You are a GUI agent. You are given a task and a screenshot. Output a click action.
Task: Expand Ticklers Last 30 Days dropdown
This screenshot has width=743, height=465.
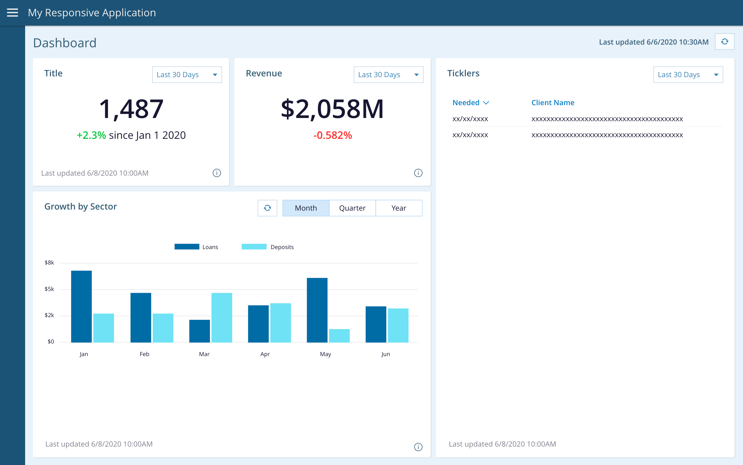pyautogui.click(x=688, y=75)
